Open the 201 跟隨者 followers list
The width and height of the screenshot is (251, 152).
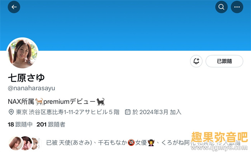51,124
